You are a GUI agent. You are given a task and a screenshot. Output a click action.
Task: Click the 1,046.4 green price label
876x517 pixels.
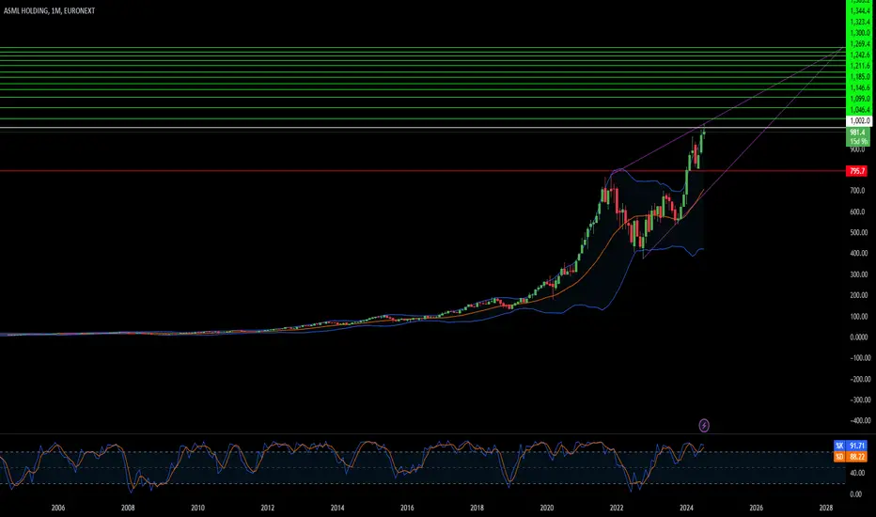(859, 110)
